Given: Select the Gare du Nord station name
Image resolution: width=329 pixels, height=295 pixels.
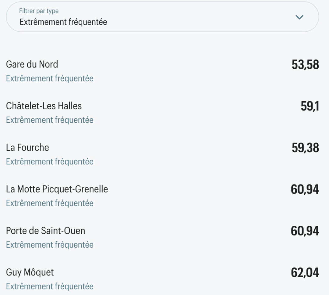Looking at the screenshot, I should click(32, 64).
